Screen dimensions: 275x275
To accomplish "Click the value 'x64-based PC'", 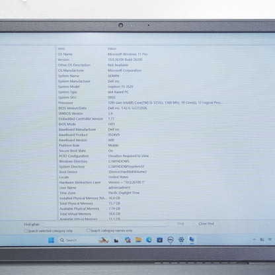I will [x=118, y=92].
